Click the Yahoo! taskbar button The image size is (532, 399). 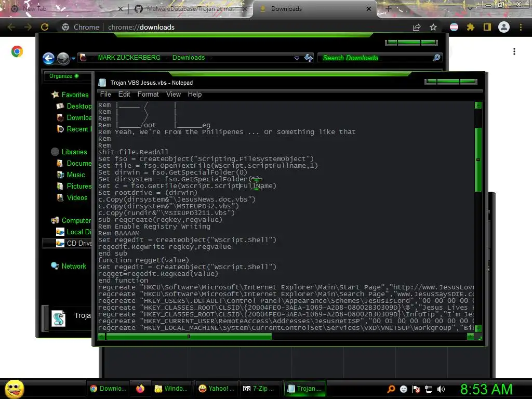click(x=216, y=389)
